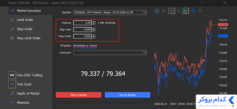Click into the Volume field
The image size is (237, 109).
tap(83, 23)
